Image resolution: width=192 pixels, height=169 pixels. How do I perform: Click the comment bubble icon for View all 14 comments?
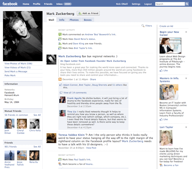(61, 93)
